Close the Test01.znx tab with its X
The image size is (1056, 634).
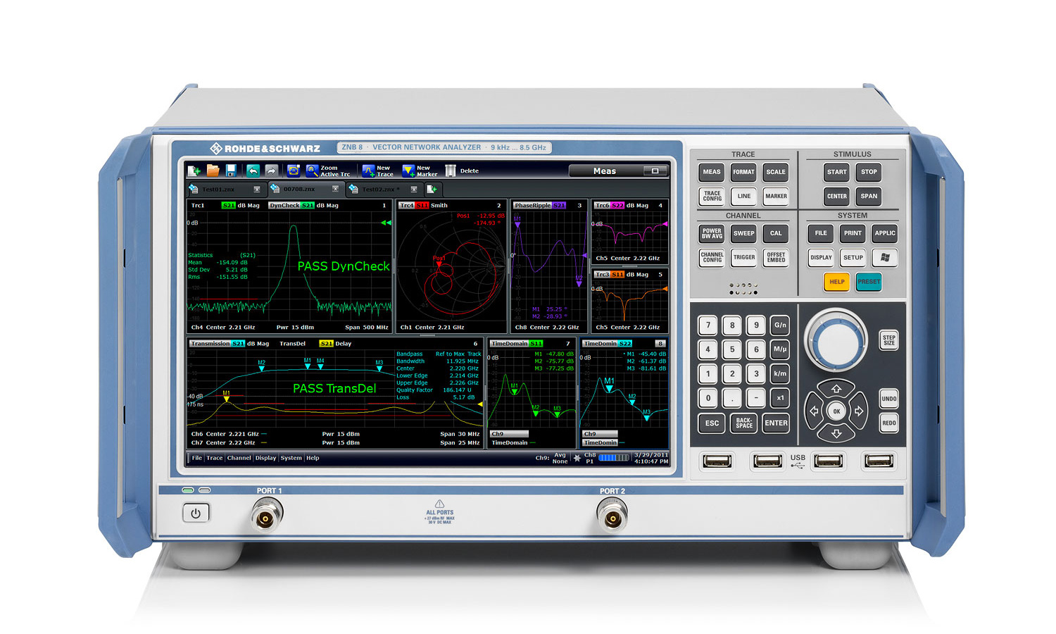point(257,189)
